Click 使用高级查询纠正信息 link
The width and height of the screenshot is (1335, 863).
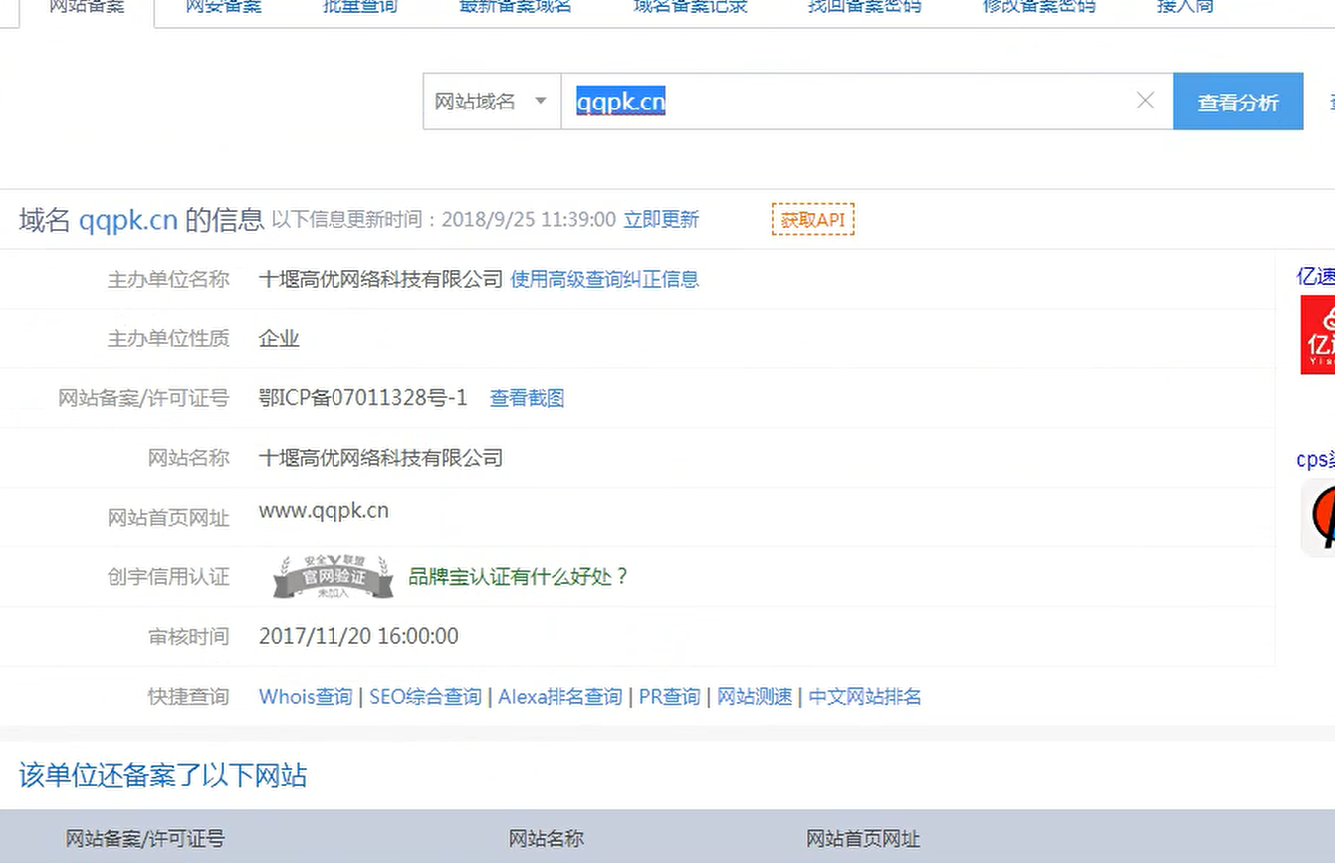604,280
